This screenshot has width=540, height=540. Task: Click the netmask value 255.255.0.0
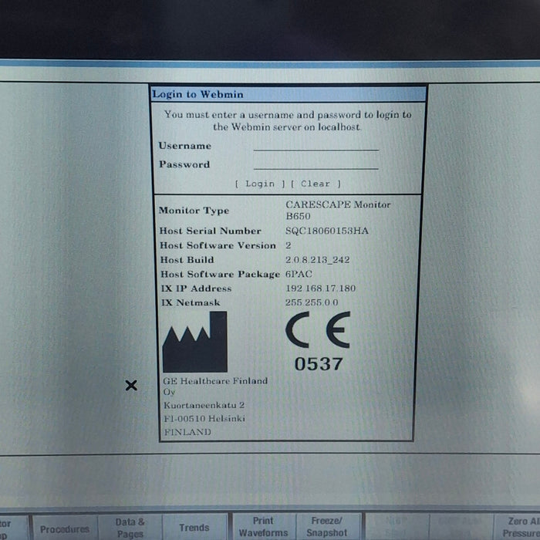pos(312,303)
